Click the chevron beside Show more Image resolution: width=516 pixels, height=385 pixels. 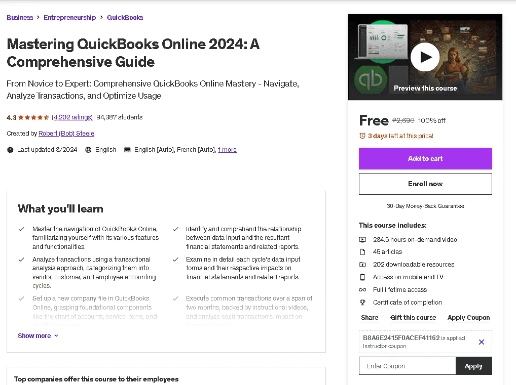point(56,336)
